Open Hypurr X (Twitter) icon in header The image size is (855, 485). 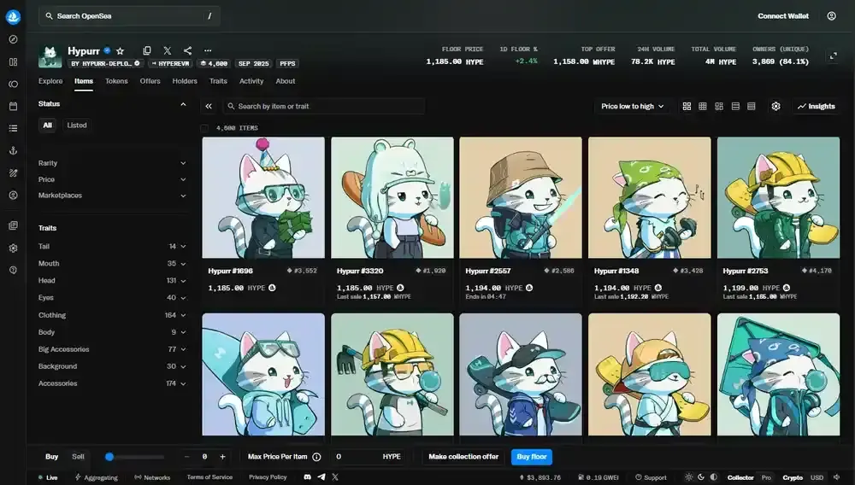click(x=168, y=50)
